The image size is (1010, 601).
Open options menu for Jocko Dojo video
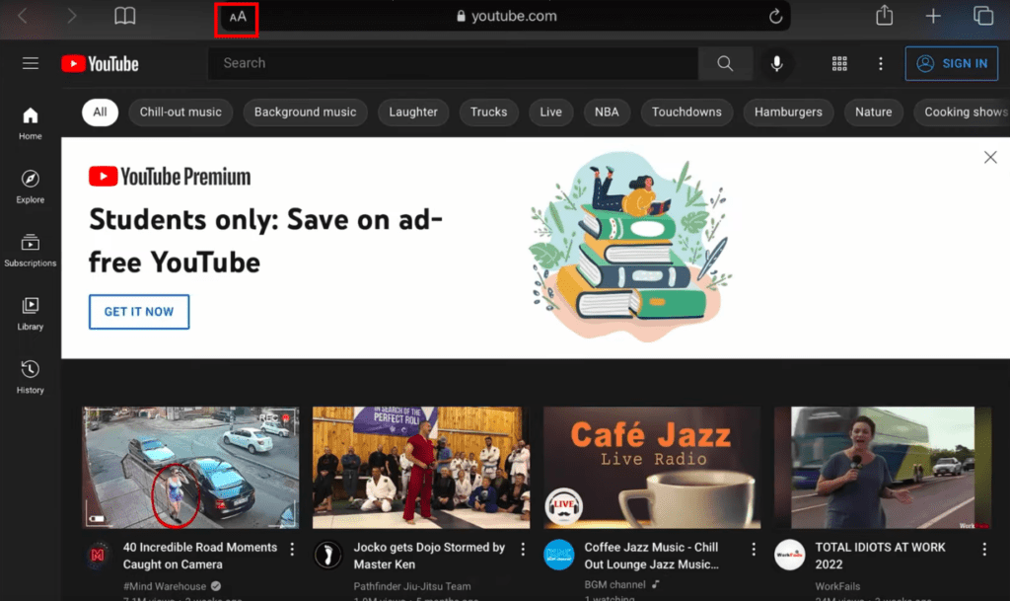[523, 549]
